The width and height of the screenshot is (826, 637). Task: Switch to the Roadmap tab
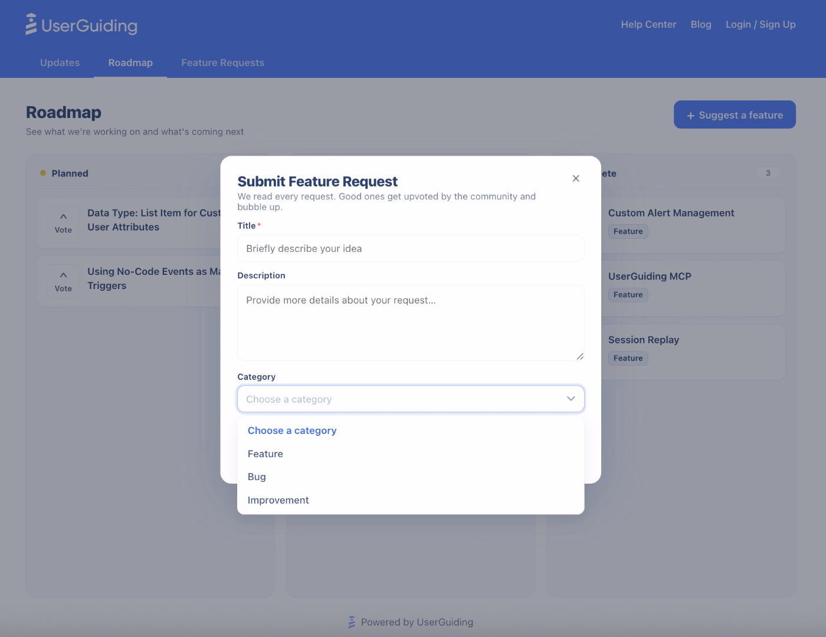tap(130, 63)
